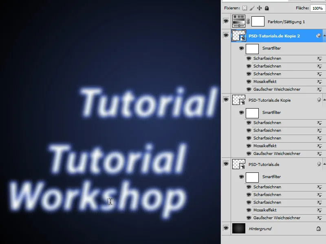
Task: Click the smart filter indicator on Kopie 2 layer
Action: [x=318, y=36]
